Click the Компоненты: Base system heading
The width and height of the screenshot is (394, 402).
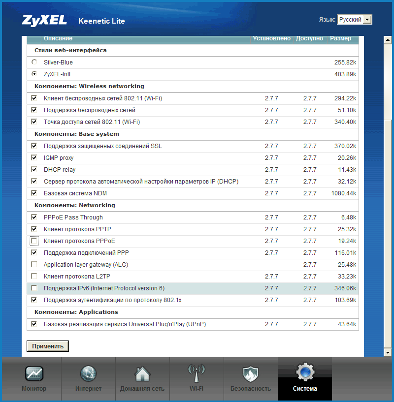[77, 134]
